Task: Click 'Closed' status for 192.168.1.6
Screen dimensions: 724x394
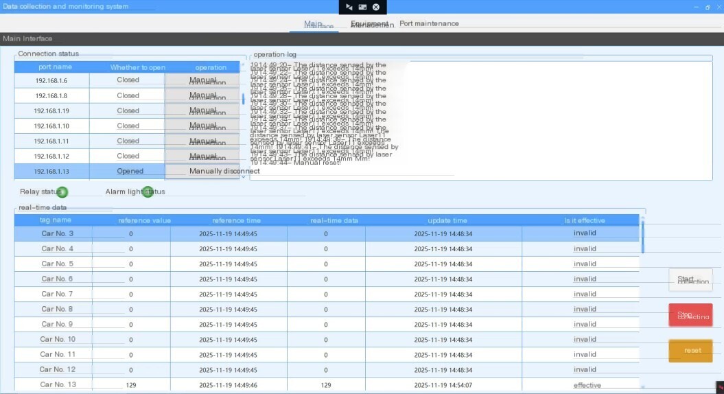Action: [x=128, y=80]
